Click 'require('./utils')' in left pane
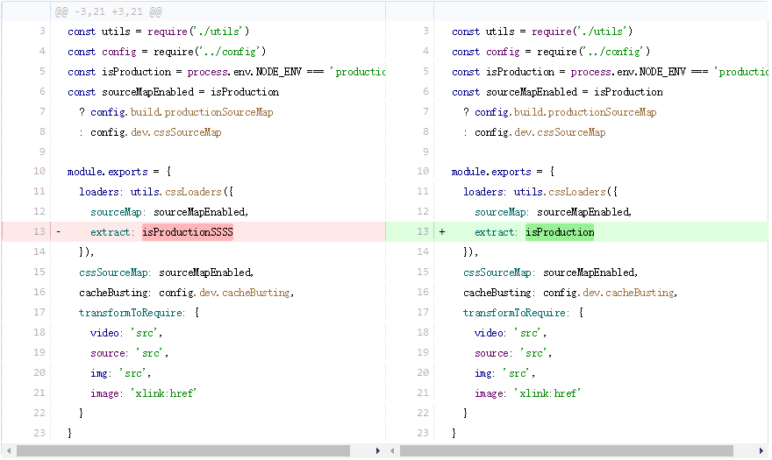This screenshot has width=772, height=460. tap(198, 32)
